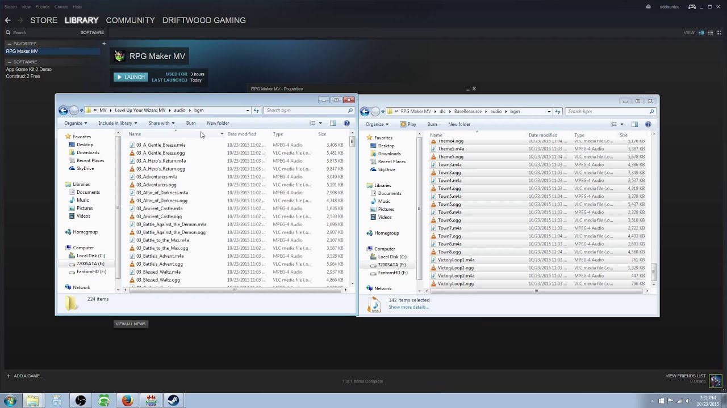Click New folder in left Explorer toolbar
727x408 pixels.
coord(218,123)
